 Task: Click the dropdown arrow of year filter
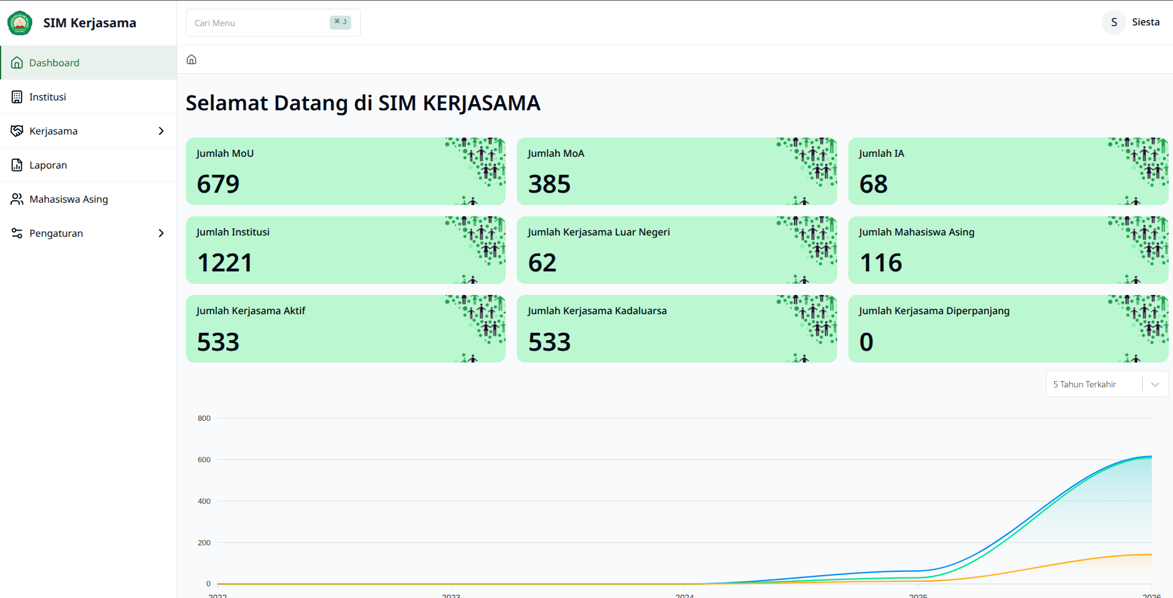tap(1155, 384)
